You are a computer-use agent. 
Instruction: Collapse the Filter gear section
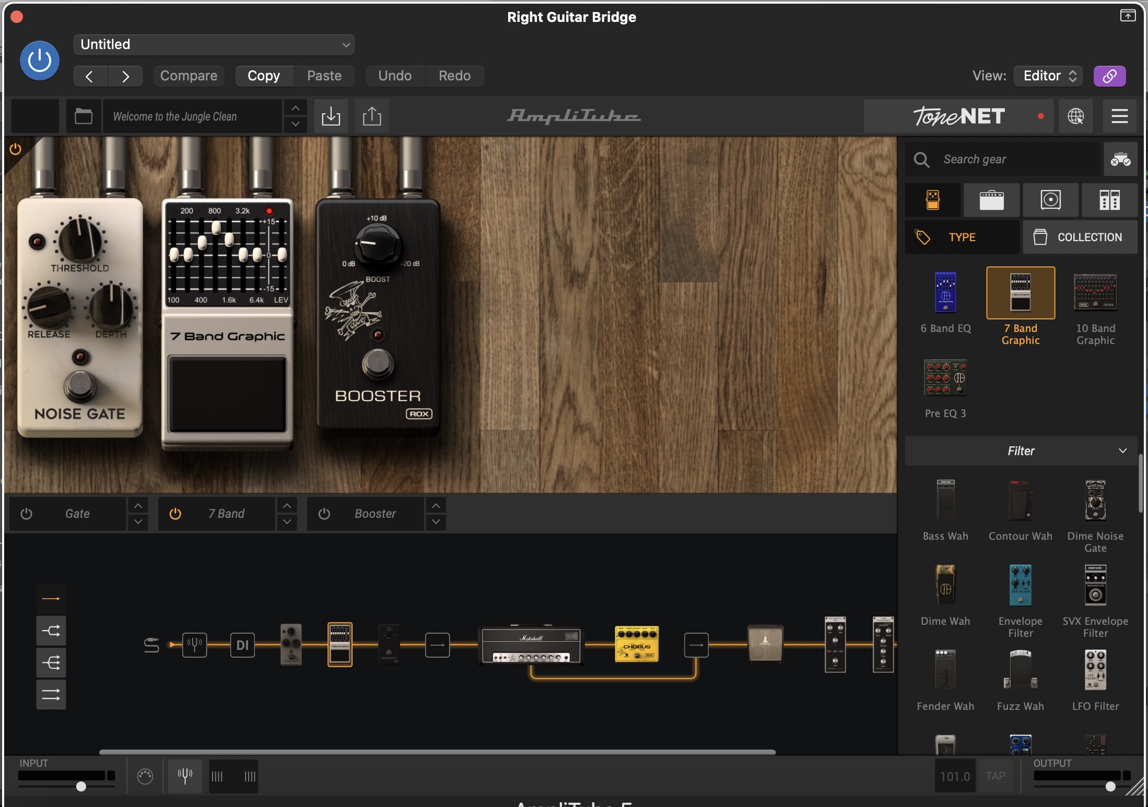[1021, 451]
